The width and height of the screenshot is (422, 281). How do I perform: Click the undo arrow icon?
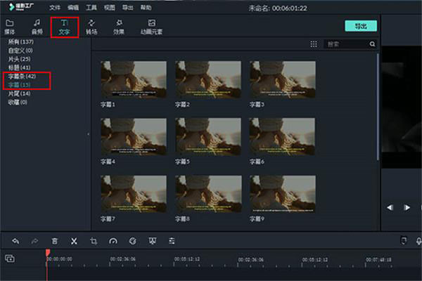[15, 241]
